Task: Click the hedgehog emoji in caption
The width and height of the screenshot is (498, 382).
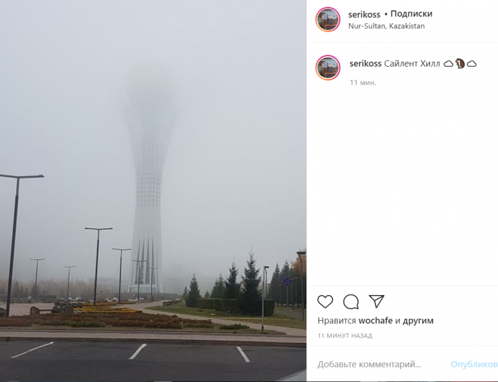Action: 460,63
